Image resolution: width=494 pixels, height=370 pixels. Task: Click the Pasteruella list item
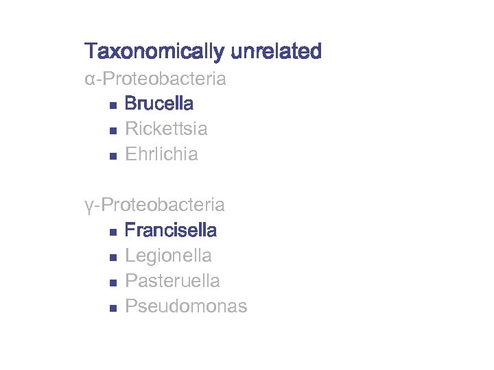pyautogui.click(x=172, y=281)
